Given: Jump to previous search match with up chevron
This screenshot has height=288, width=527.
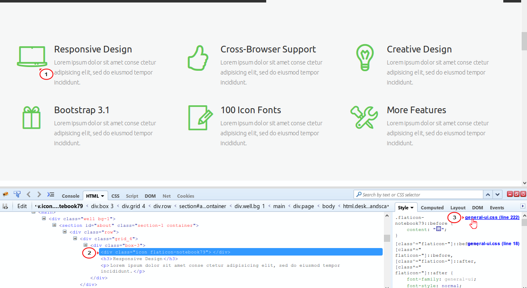Looking at the screenshot, I should point(487,194).
